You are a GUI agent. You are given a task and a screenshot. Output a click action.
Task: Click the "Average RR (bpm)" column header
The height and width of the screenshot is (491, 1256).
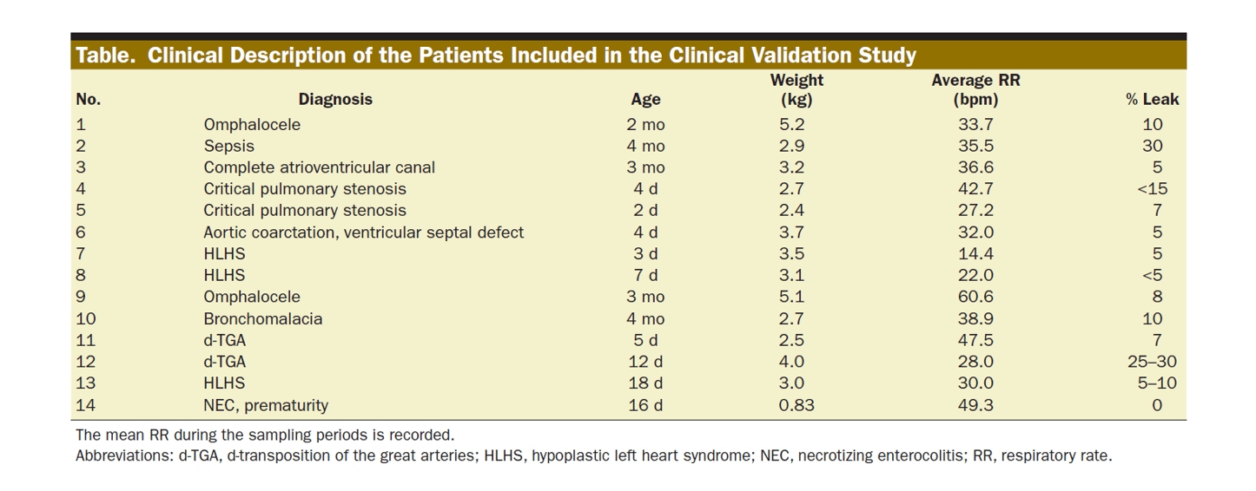pyautogui.click(x=975, y=90)
